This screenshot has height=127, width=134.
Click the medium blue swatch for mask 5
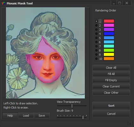click(x=109, y=38)
